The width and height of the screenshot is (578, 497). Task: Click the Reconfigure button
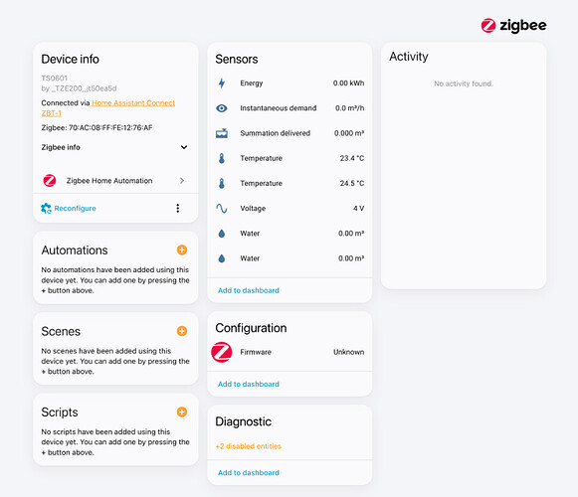(x=69, y=209)
